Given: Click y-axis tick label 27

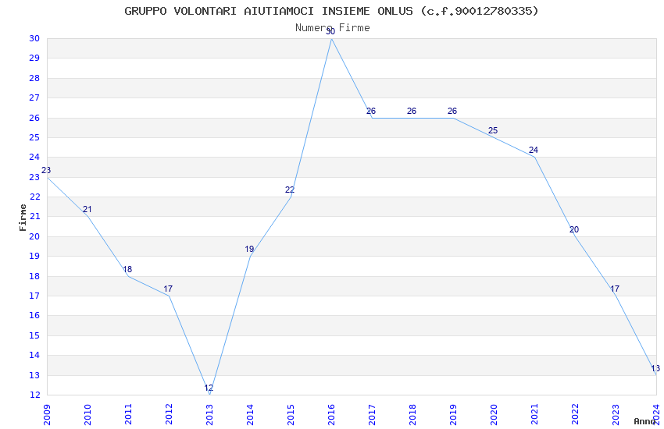Looking at the screenshot, I should pyautogui.click(x=34, y=97).
